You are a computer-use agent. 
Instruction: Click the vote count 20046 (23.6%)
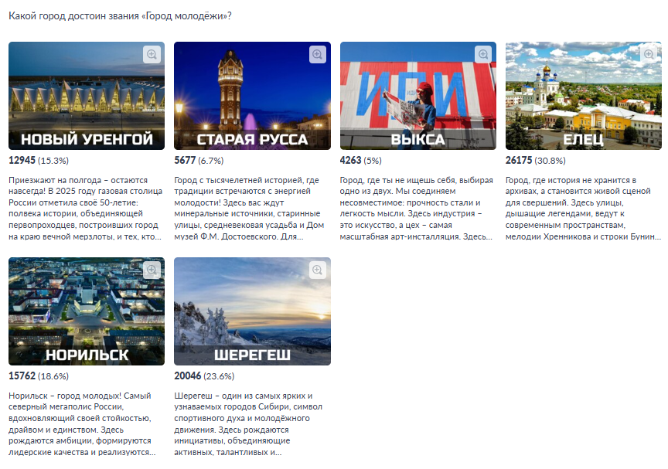click(x=204, y=376)
